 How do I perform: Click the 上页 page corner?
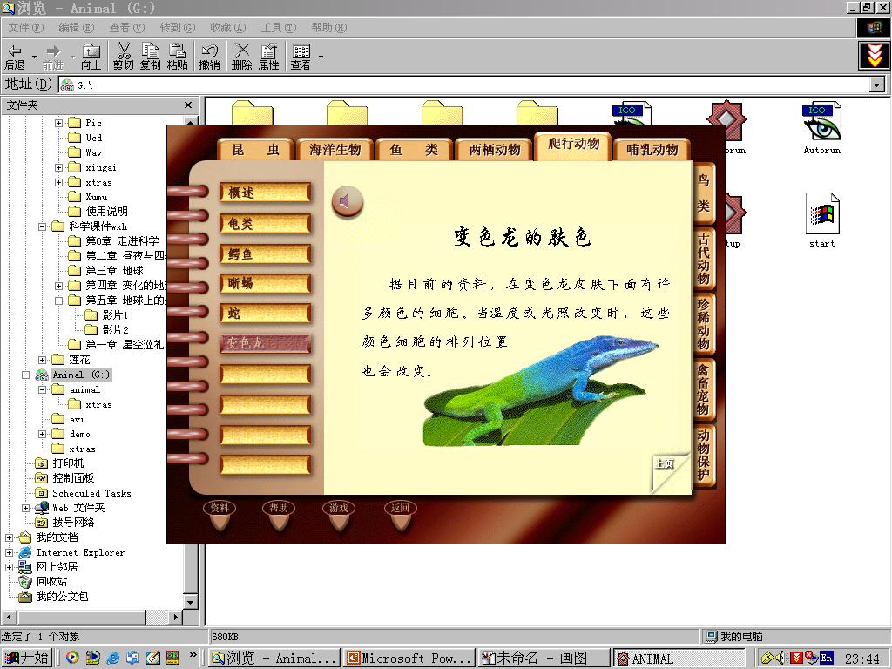pos(666,466)
